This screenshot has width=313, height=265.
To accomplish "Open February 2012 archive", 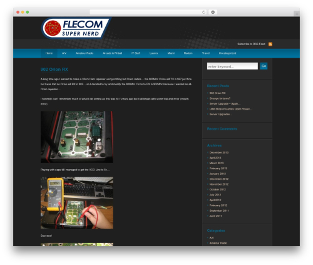I will click(218, 205).
